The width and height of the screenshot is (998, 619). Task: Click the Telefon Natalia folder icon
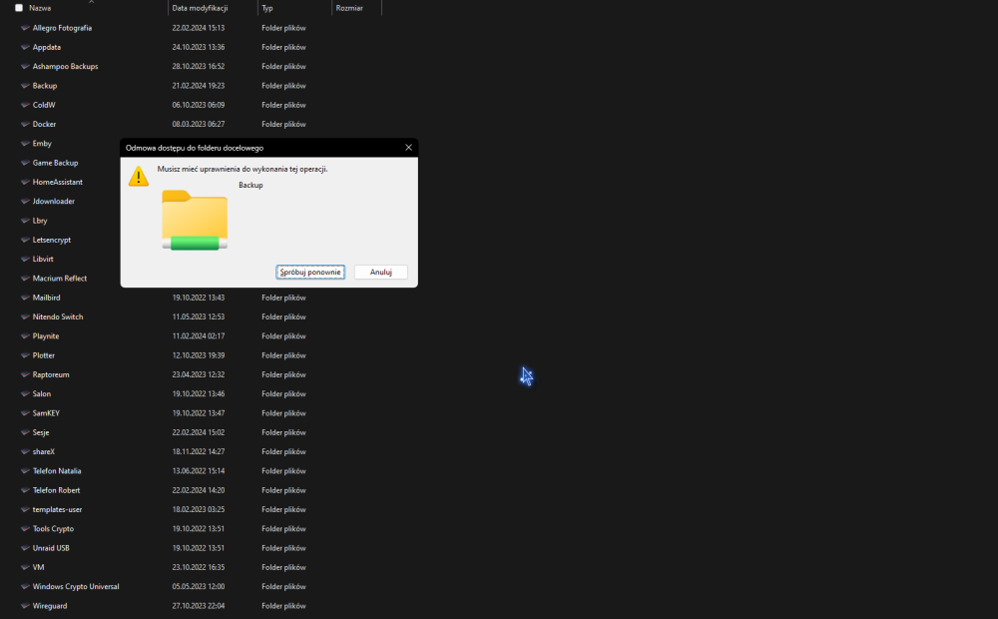(x=26, y=470)
